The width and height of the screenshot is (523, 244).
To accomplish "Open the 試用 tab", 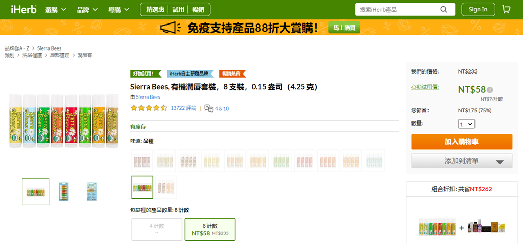I will click(x=178, y=9).
